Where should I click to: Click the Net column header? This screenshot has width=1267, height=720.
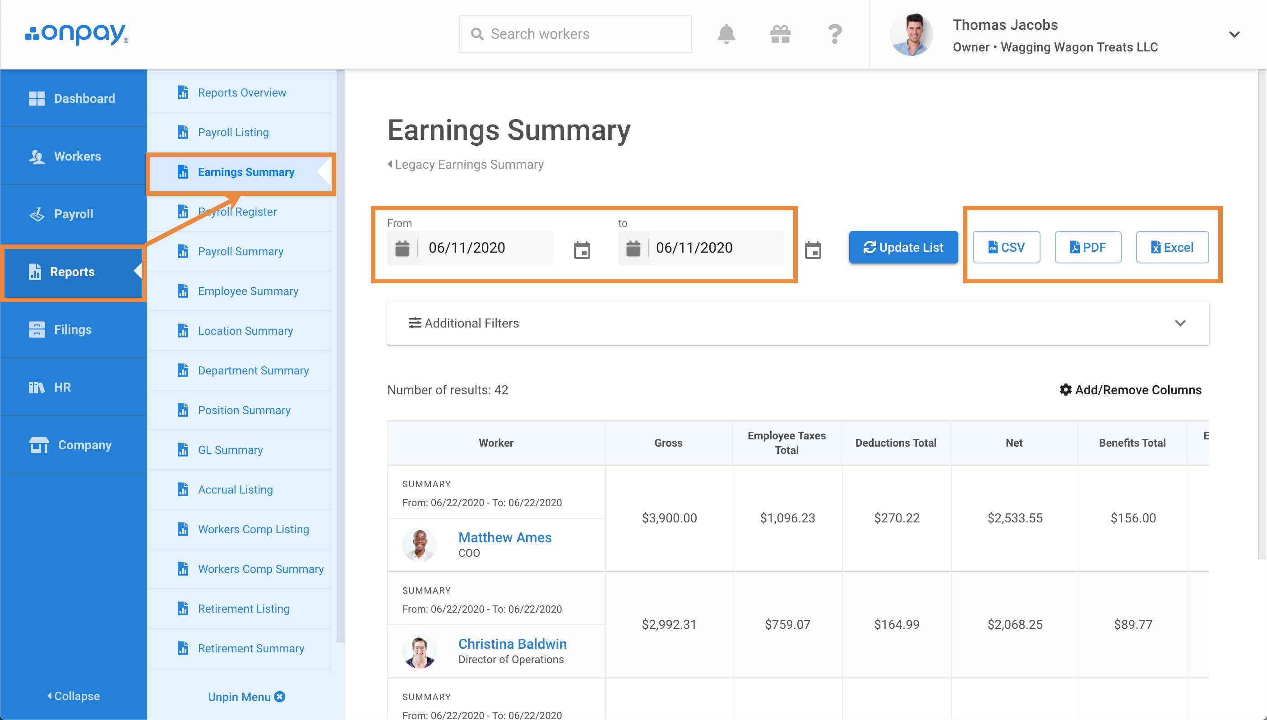[1014, 443]
